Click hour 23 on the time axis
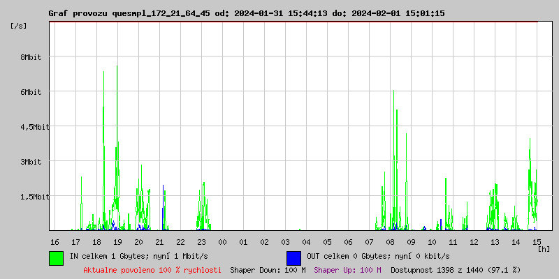 [201, 241]
